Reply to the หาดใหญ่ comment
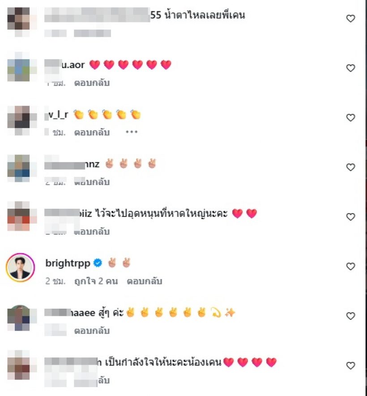 pyautogui.click(x=92, y=231)
